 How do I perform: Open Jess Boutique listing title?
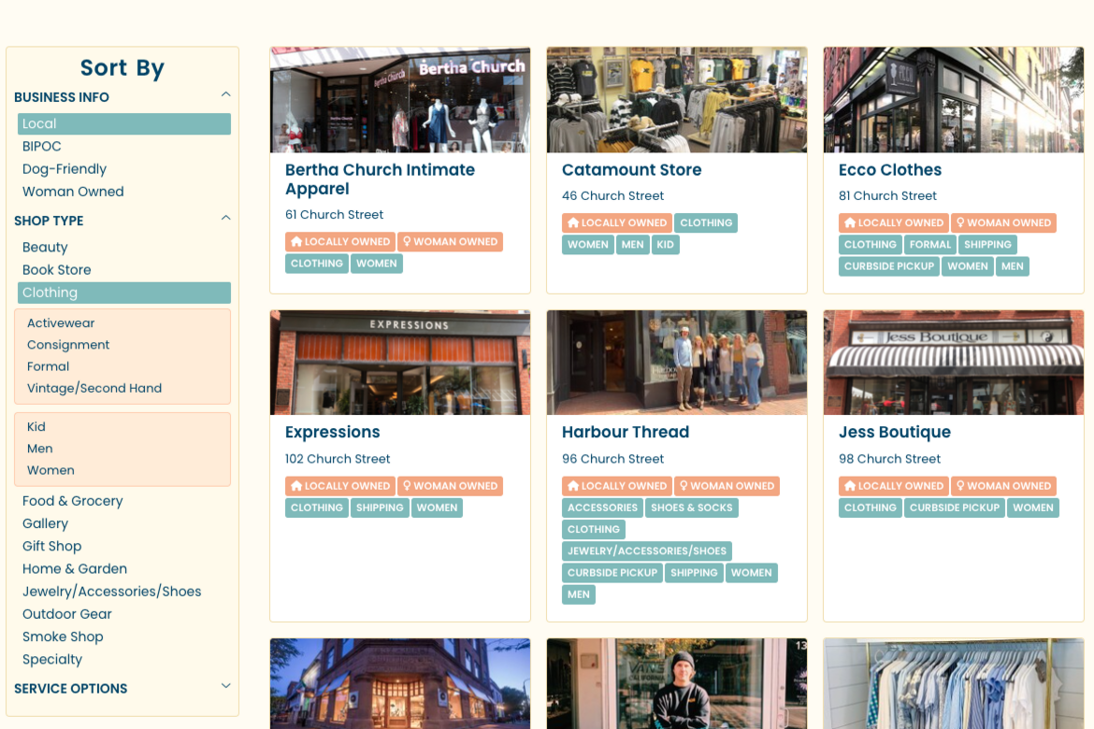895,433
